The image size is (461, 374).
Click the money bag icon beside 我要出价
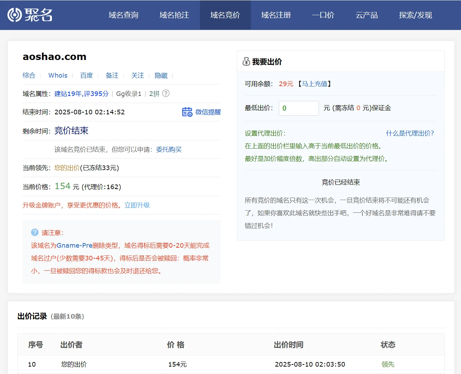[246, 62]
